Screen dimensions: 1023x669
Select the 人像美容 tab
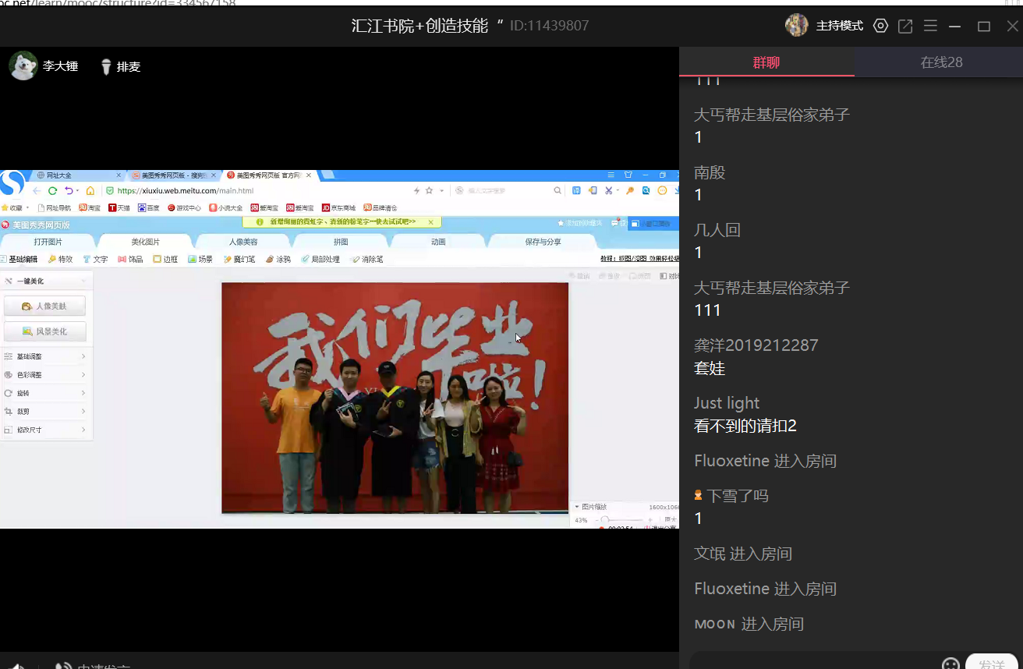(242, 242)
